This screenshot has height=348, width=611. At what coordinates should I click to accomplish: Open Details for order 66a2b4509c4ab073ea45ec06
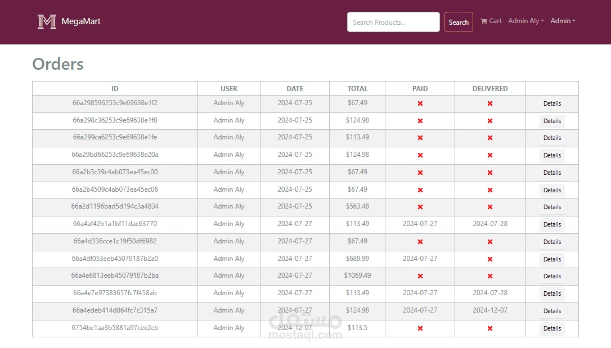tap(552, 190)
